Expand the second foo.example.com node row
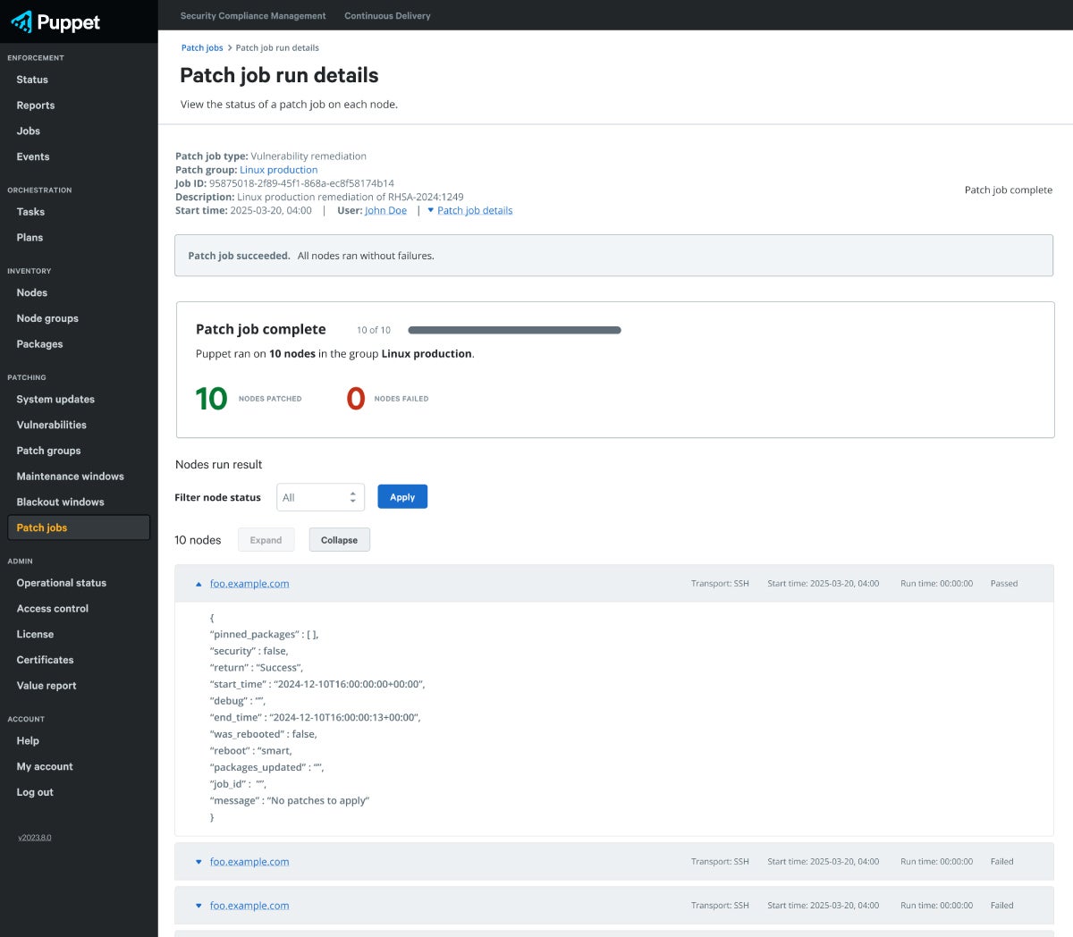 (x=199, y=862)
